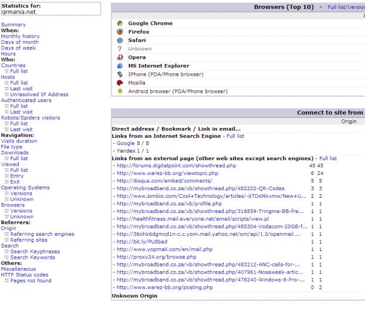
Task: Open Unresolved IP Address list
Action: click(x=39, y=94)
